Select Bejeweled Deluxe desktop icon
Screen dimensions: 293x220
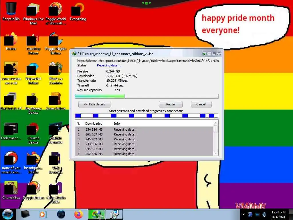click(33, 73)
